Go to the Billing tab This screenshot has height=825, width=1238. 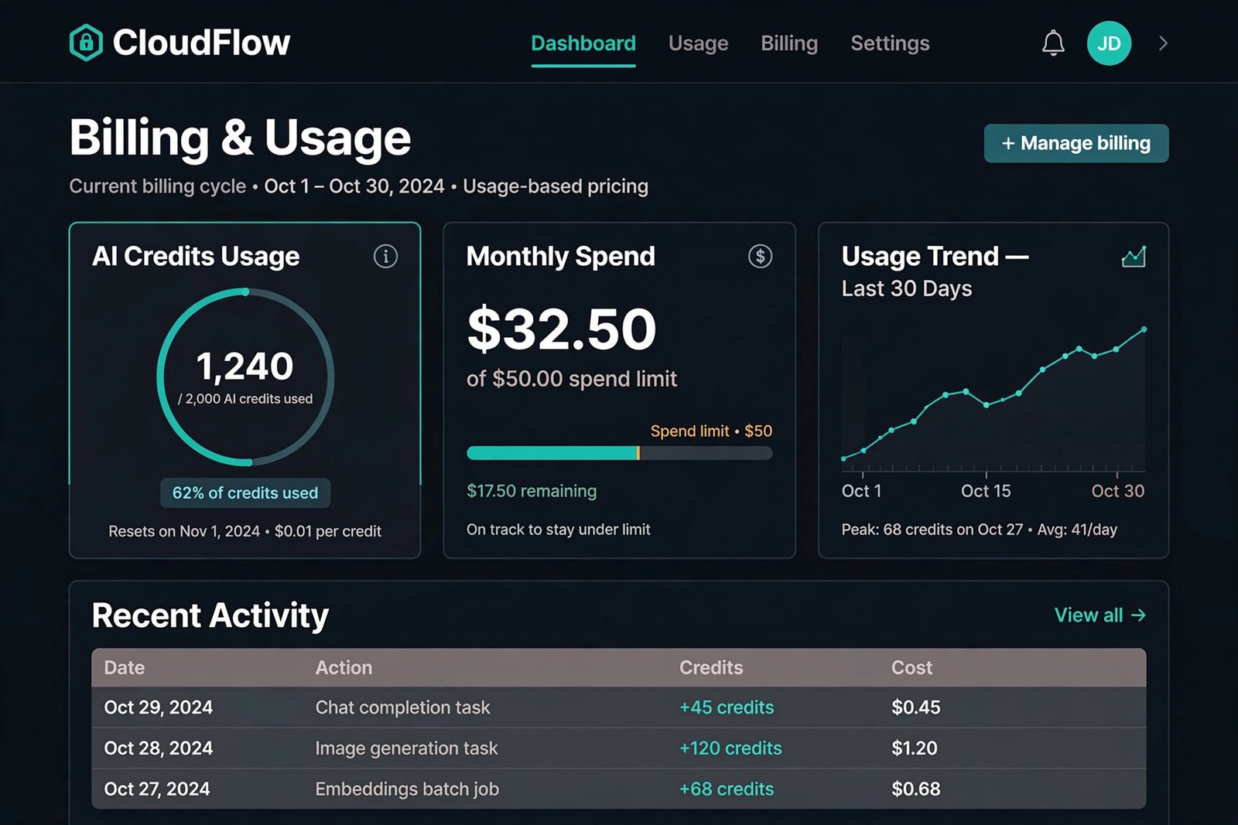(789, 43)
